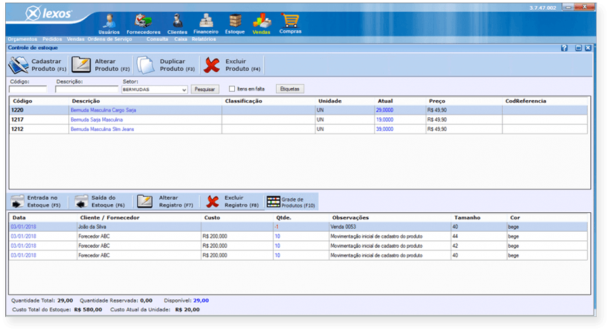Open Grade de Produtos (F10)

point(291,202)
